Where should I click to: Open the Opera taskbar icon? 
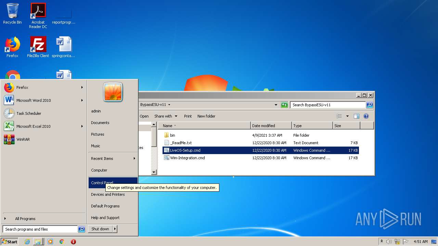pos(73,242)
